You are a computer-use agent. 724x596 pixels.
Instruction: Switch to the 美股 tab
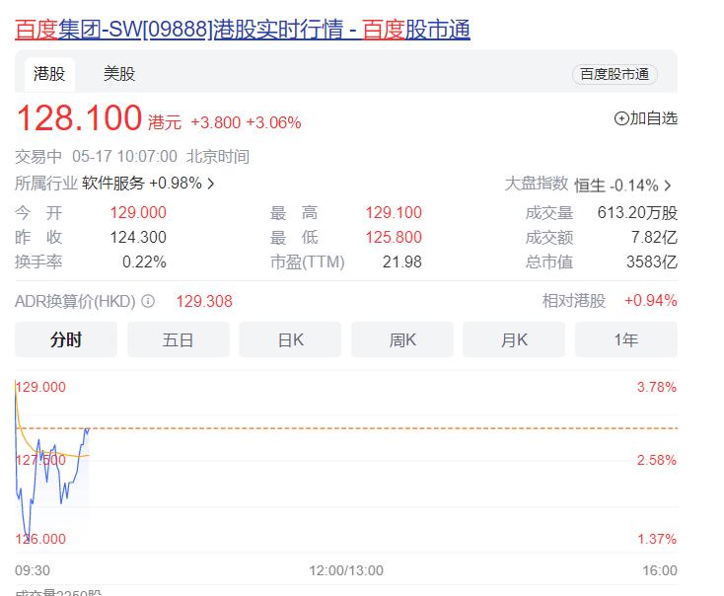coord(119,74)
